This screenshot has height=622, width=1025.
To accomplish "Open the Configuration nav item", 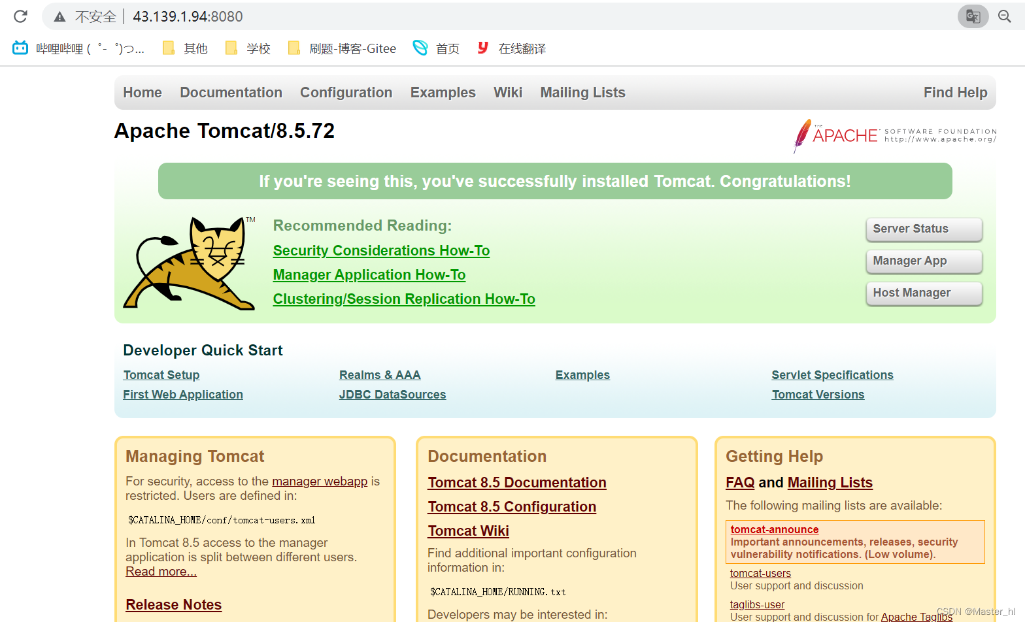I will pyautogui.click(x=346, y=93).
